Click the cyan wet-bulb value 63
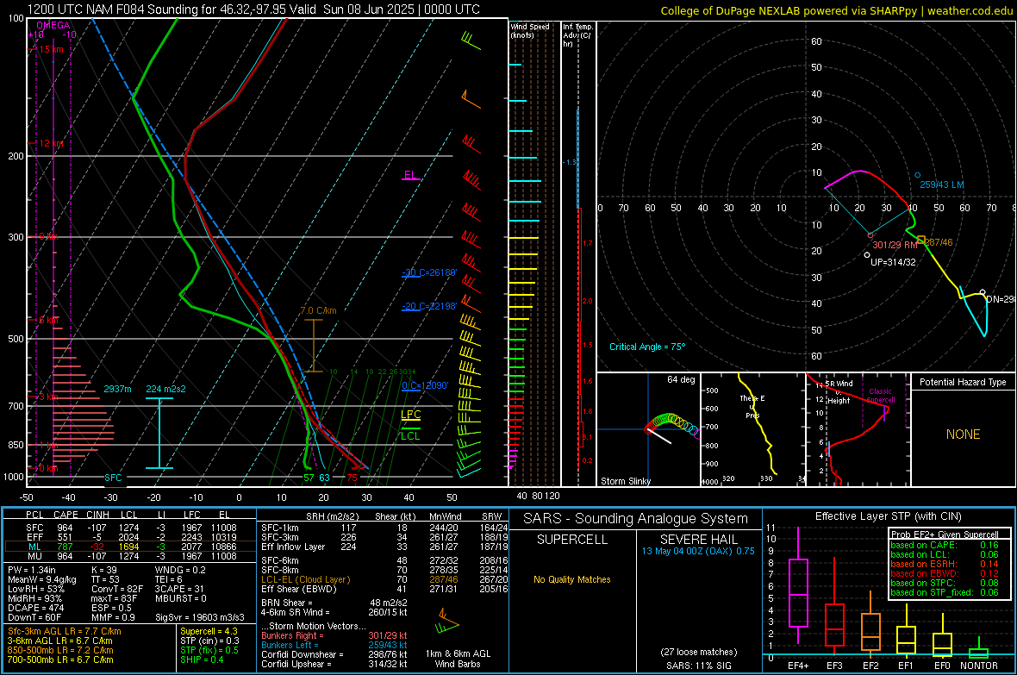The width and height of the screenshot is (1017, 675). pos(324,478)
